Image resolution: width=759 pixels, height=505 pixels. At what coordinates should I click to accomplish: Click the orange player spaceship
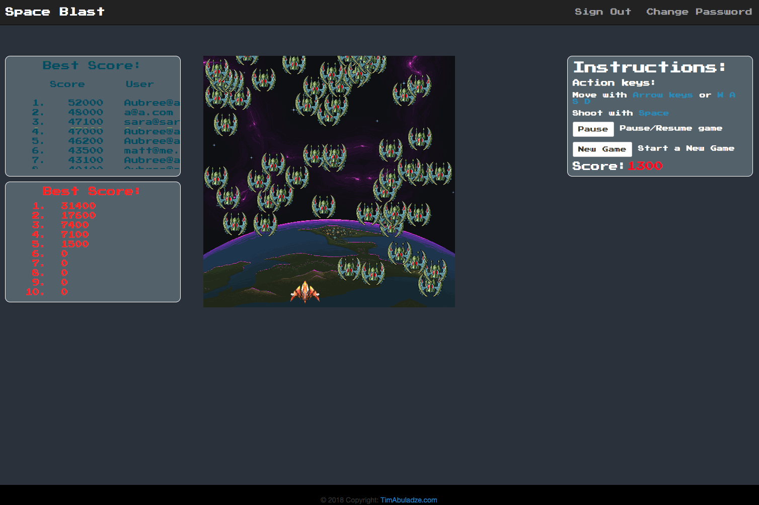pos(305,292)
